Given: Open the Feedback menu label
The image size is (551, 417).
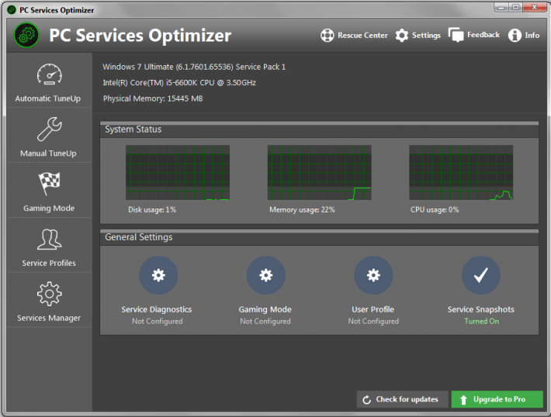Looking at the screenshot, I should pyautogui.click(x=483, y=35).
